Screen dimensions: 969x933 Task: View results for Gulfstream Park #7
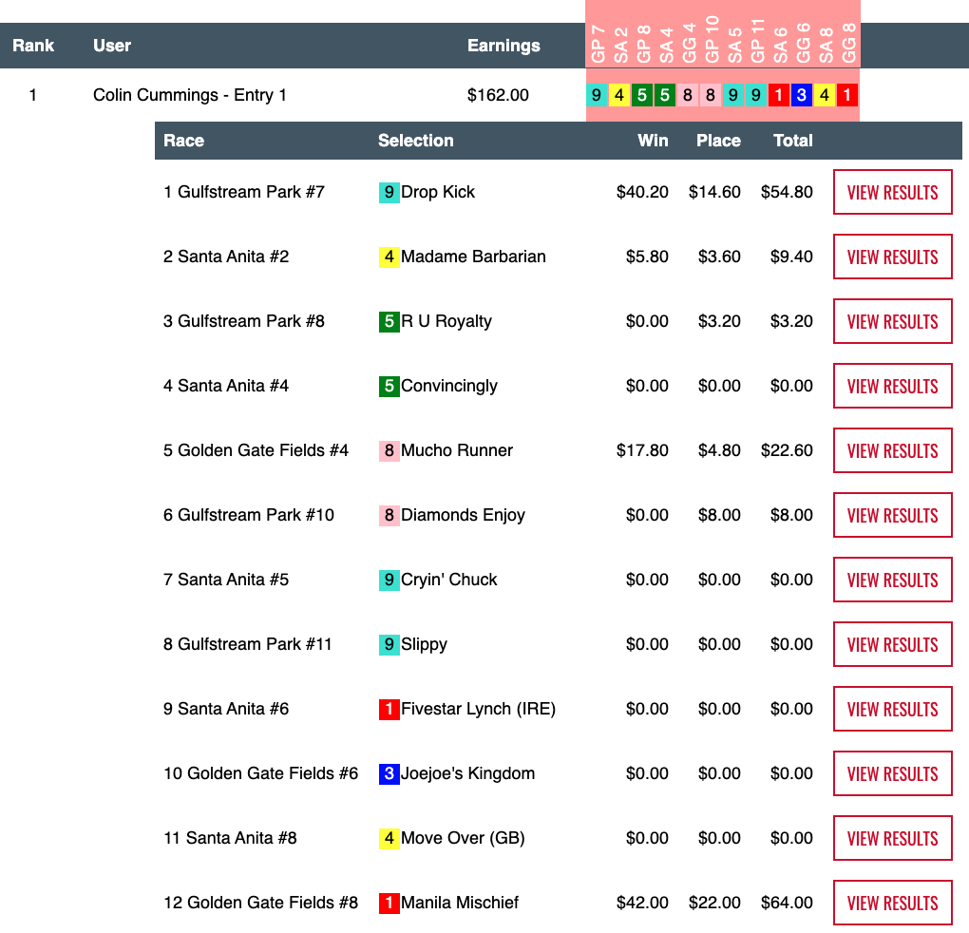(x=892, y=192)
